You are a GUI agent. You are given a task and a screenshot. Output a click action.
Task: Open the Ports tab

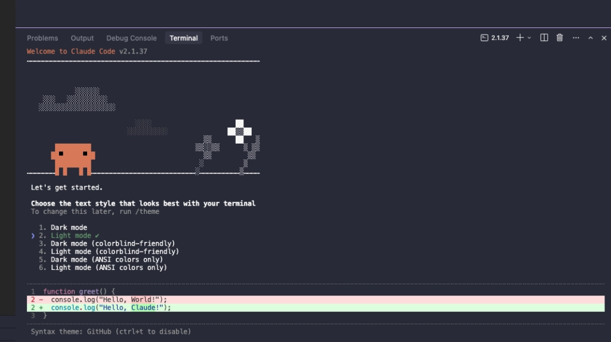(x=219, y=38)
